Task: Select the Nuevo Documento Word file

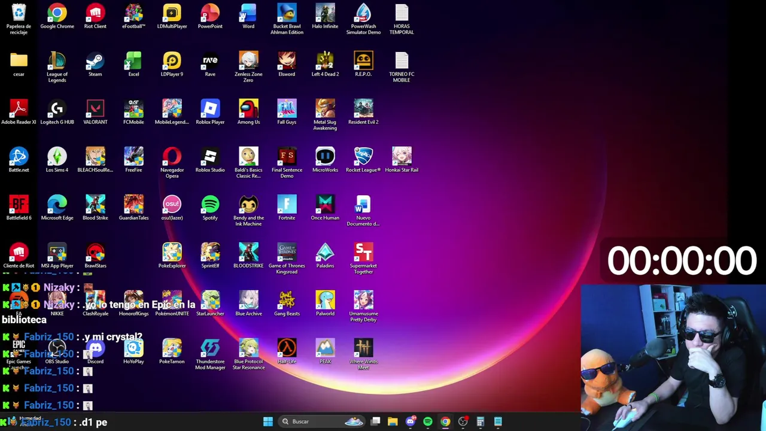Action: click(x=363, y=211)
